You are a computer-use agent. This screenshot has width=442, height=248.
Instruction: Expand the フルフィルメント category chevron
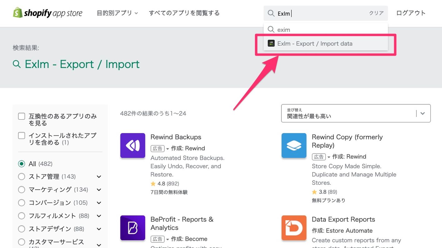point(99,216)
